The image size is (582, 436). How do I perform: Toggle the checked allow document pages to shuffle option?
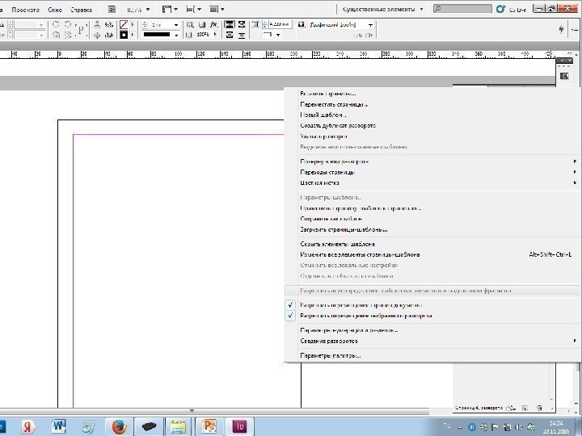(x=432, y=305)
